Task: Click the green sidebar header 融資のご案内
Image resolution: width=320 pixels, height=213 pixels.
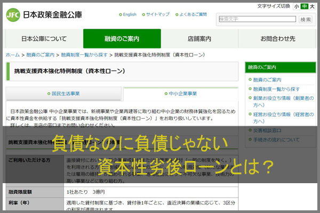Action: [281, 67]
